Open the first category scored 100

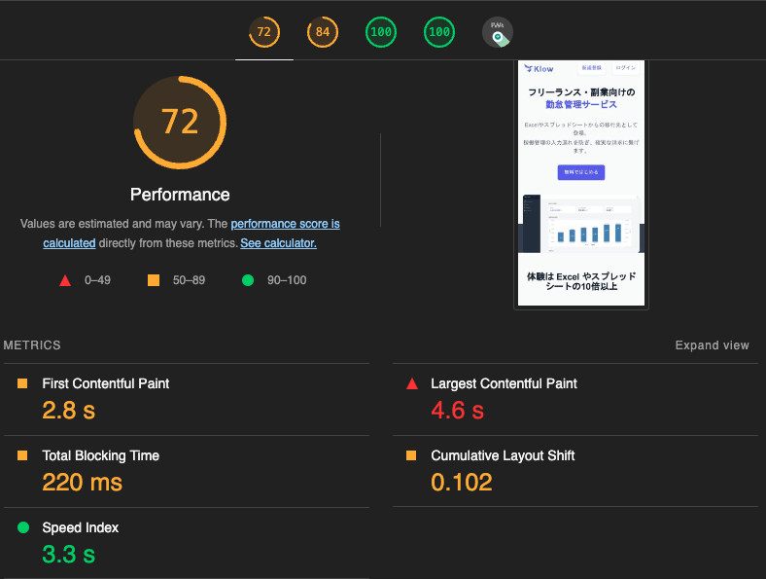381,32
